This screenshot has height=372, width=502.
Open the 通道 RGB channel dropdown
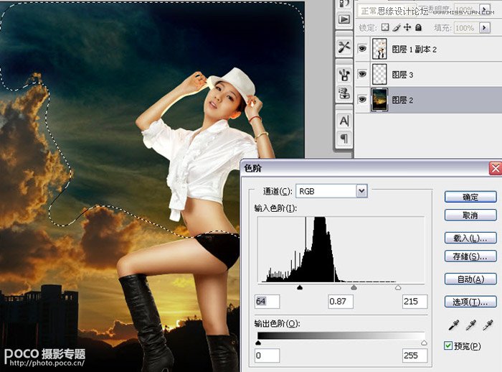(x=361, y=191)
